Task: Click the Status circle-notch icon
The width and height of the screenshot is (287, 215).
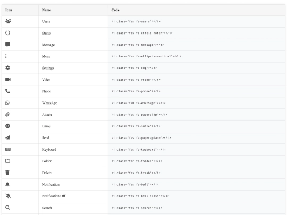Action: [x=7, y=33]
